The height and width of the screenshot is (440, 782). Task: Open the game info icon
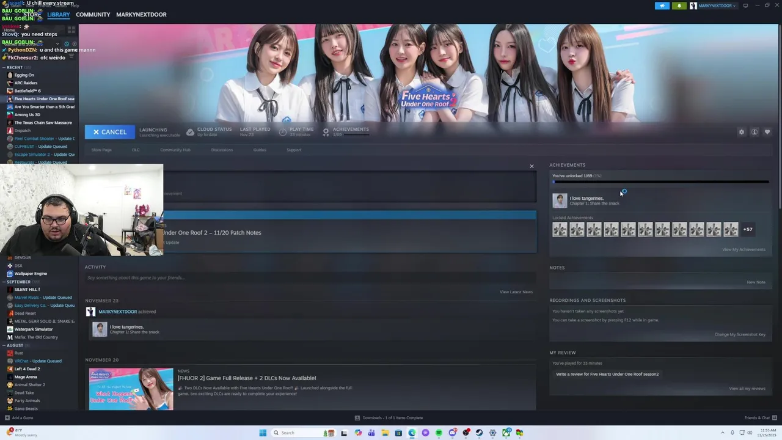point(755,132)
